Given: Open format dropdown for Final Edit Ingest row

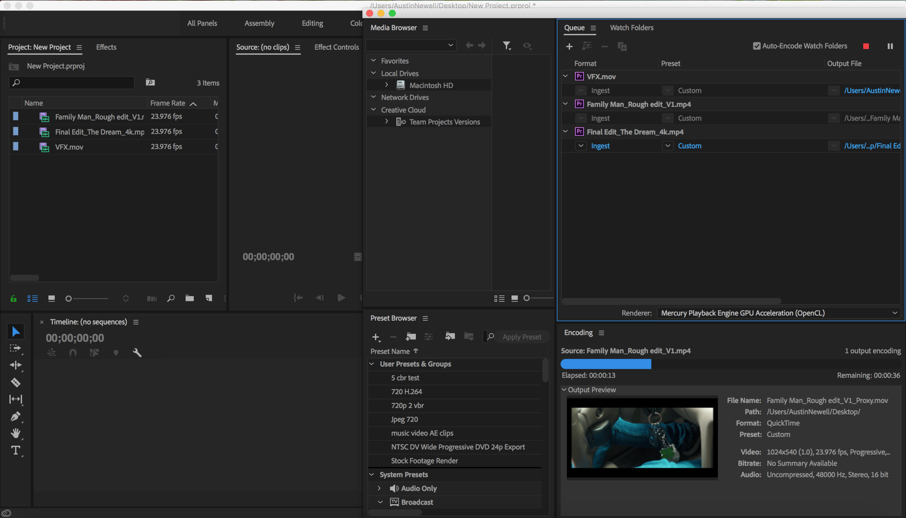Looking at the screenshot, I should 581,146.
